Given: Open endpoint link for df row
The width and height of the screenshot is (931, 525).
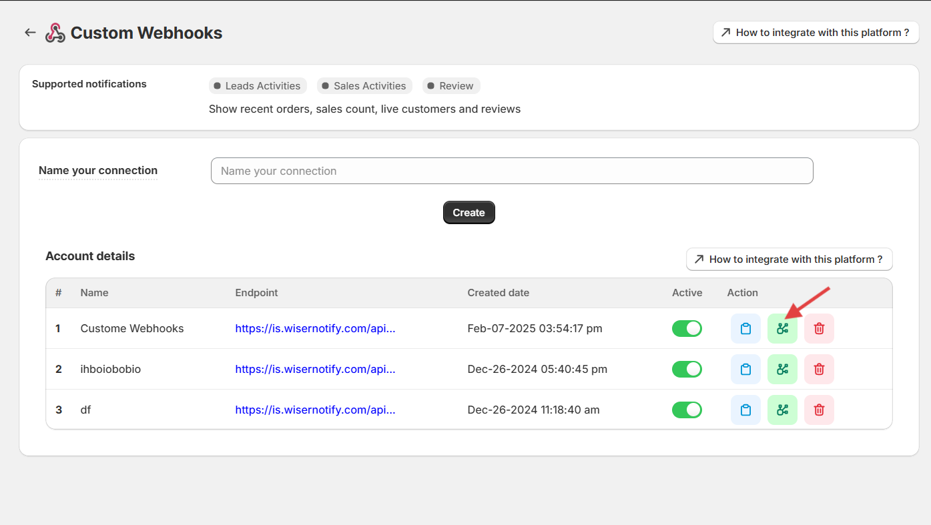Looking at the screenshot, I should point(315,410).
